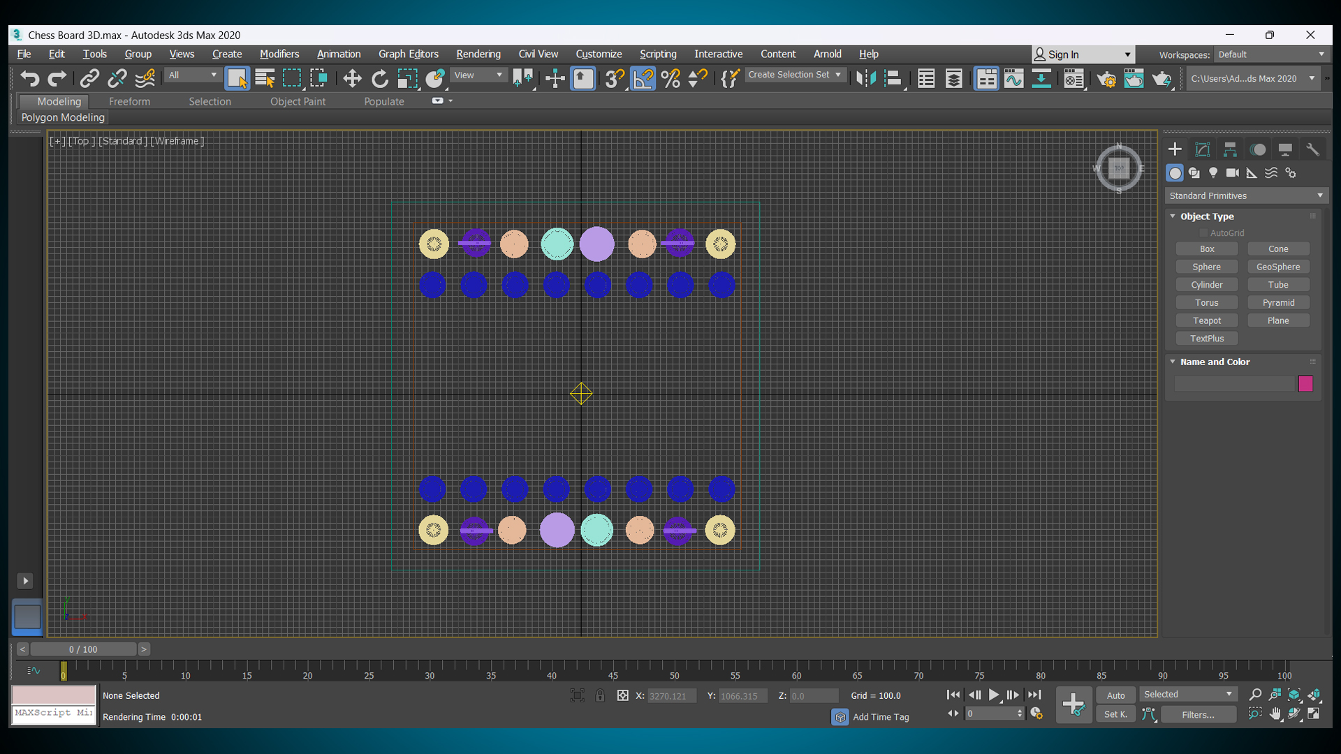
Task: Switch to the Freeform ribbon tab
Action: (x=129, y=101)
